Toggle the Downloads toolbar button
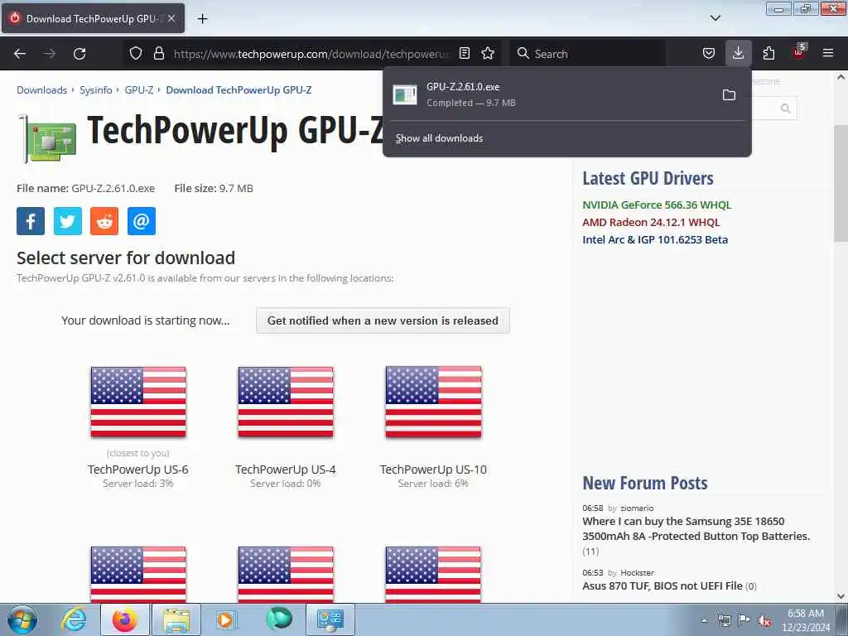 tap(738, 53)
